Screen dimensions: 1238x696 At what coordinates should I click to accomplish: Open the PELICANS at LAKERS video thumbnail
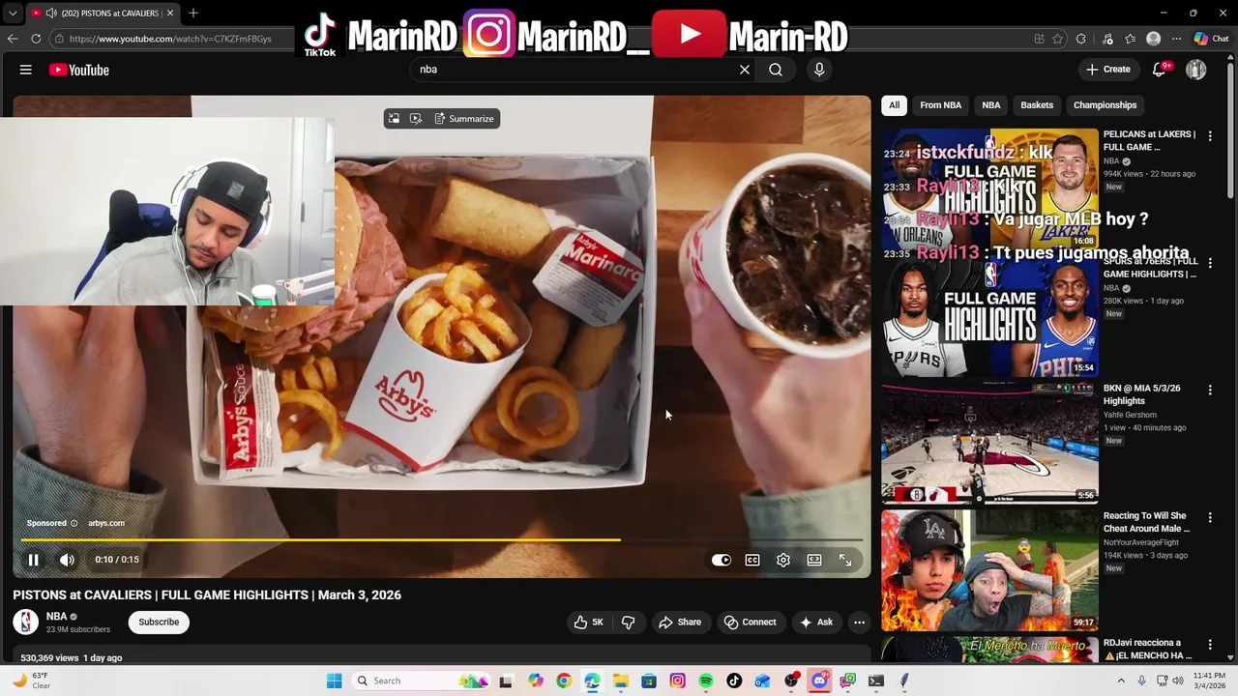(989, 188)
